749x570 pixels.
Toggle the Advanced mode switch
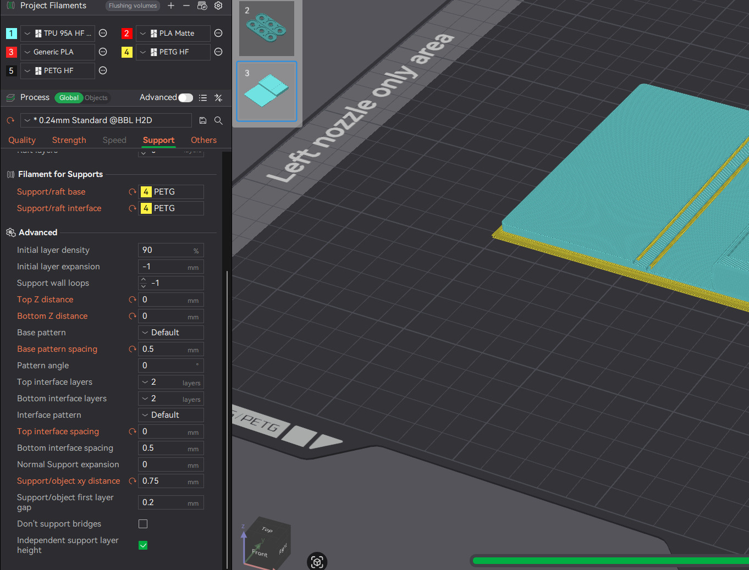click(x=186, y=98)
